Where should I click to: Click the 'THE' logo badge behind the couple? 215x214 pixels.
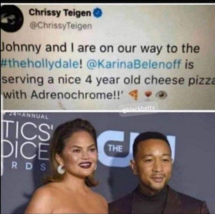tap(116, 148)
